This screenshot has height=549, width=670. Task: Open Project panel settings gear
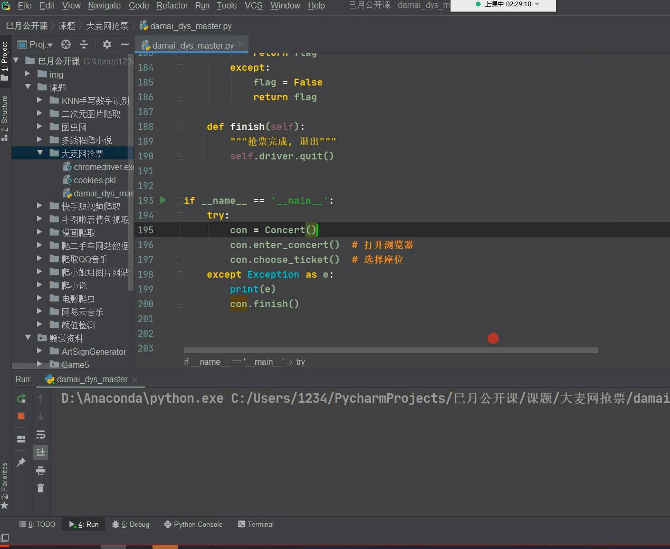point(107,44)
